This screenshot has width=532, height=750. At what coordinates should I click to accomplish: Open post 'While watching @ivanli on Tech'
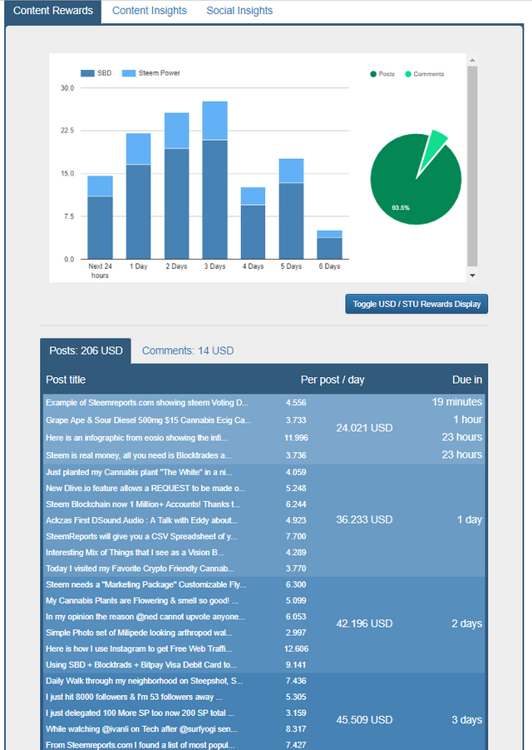point(141,729)
